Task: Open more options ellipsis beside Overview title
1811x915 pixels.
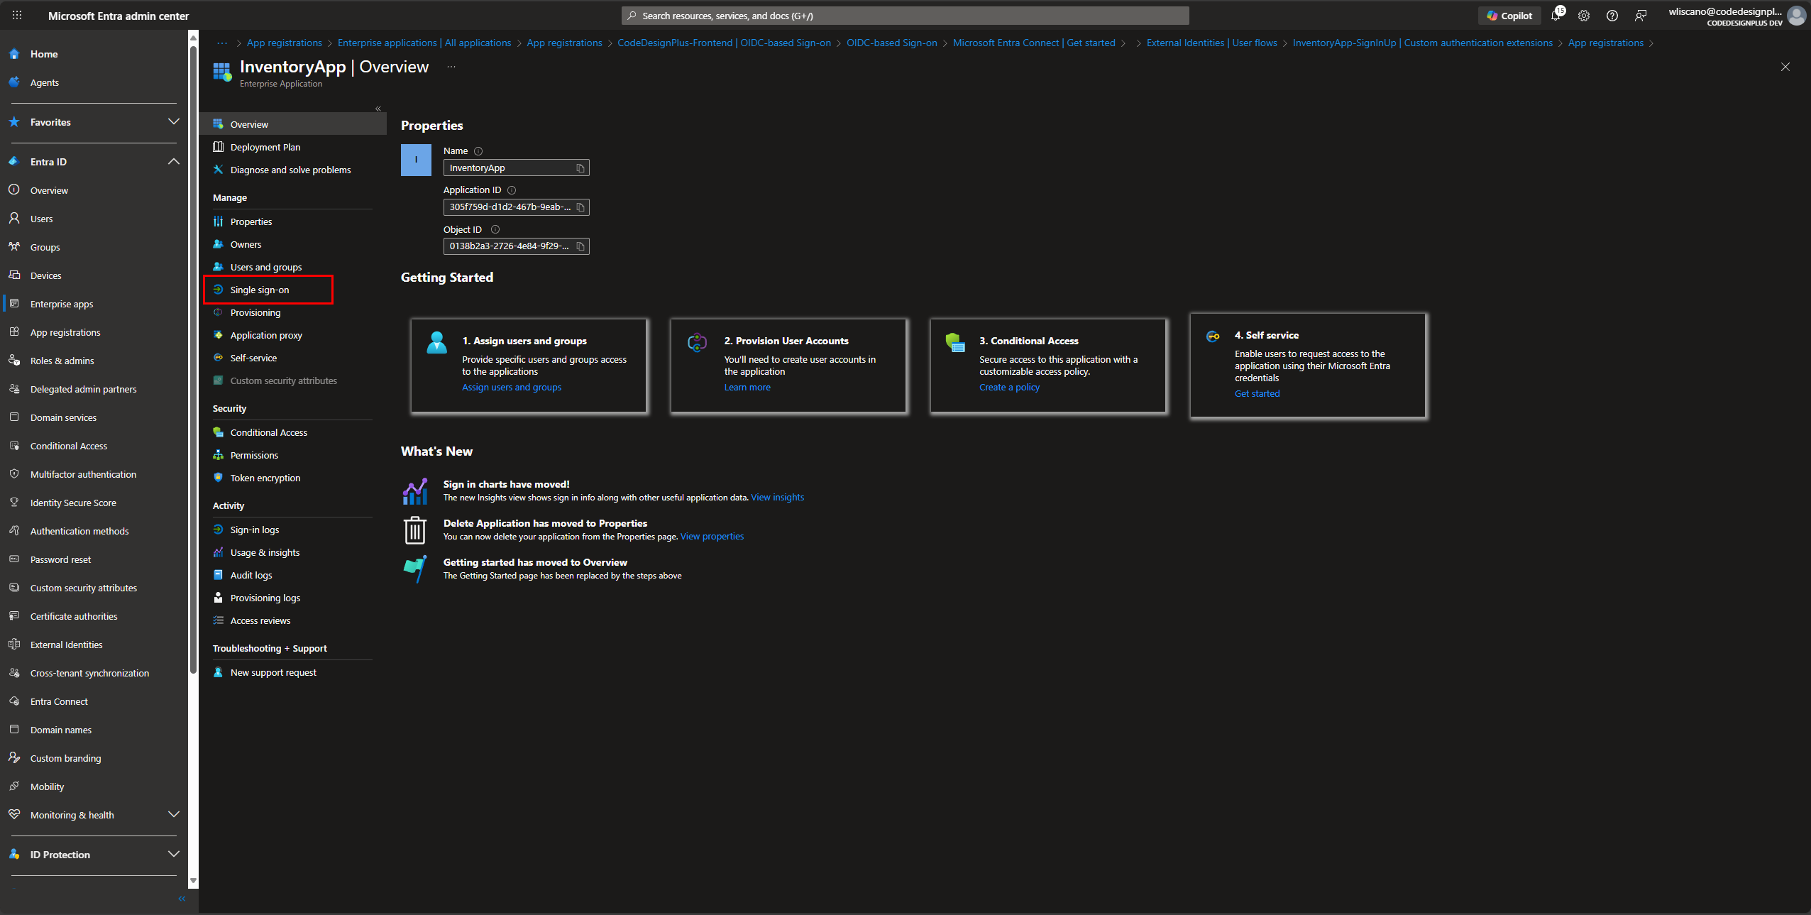Action: 451,67
